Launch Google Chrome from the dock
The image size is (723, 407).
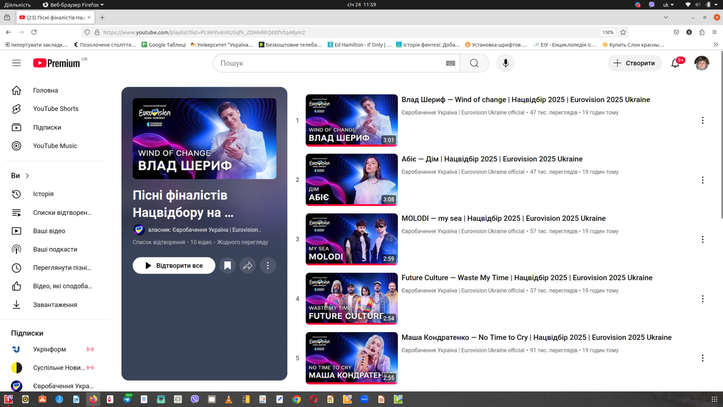pos(297,399)
